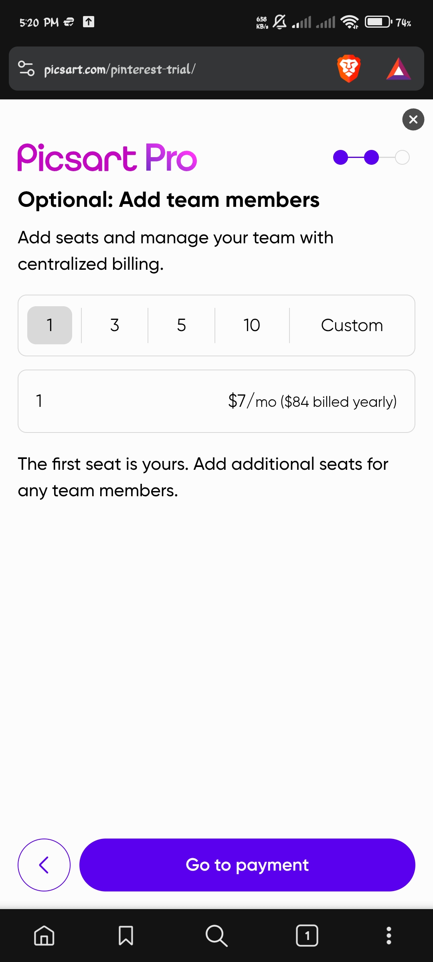Click the third empty progress step dot
Image resolution: width=433 pixels, height=962 pixels.
pyautogui.click(x=402, y=157)
